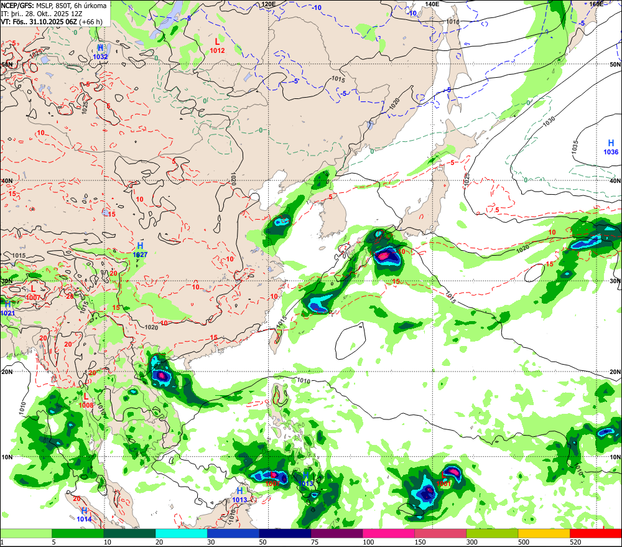
Task: Click the 160E longitude label
Action: tap(596, 4)
